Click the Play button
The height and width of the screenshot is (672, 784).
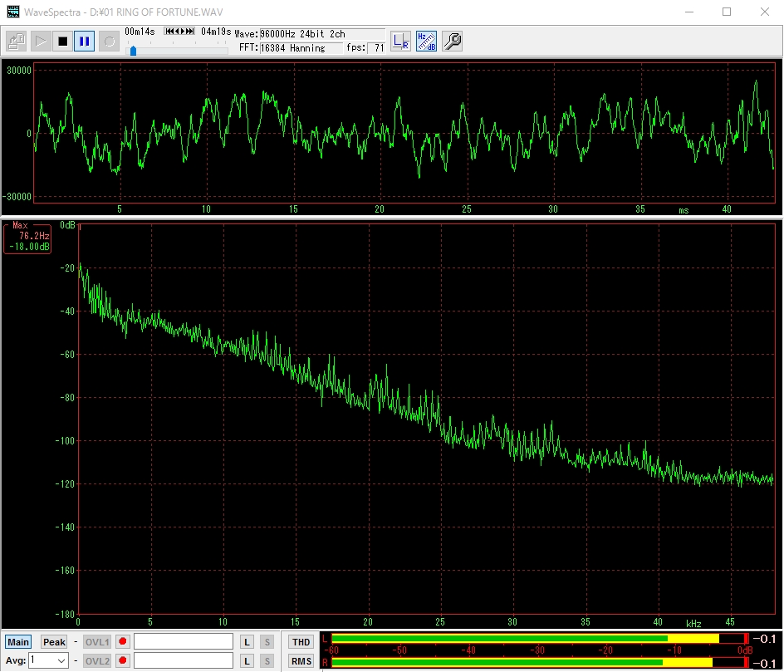(x=40, y=41)
